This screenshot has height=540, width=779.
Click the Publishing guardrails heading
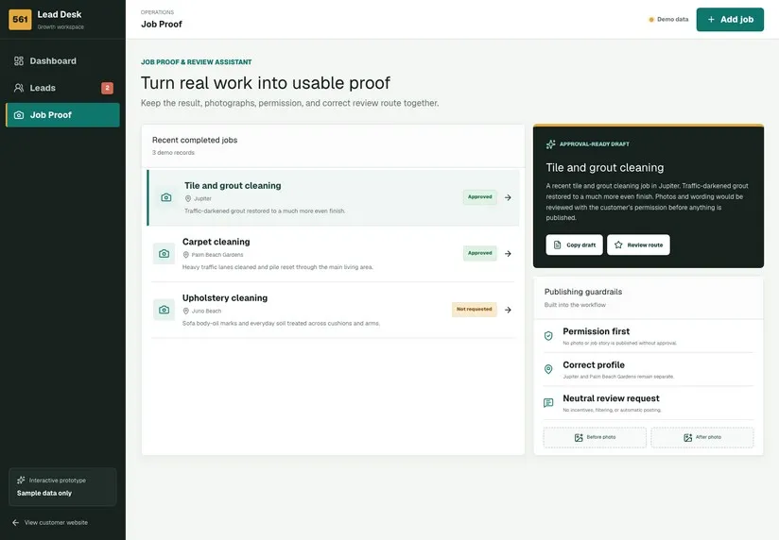583,292
